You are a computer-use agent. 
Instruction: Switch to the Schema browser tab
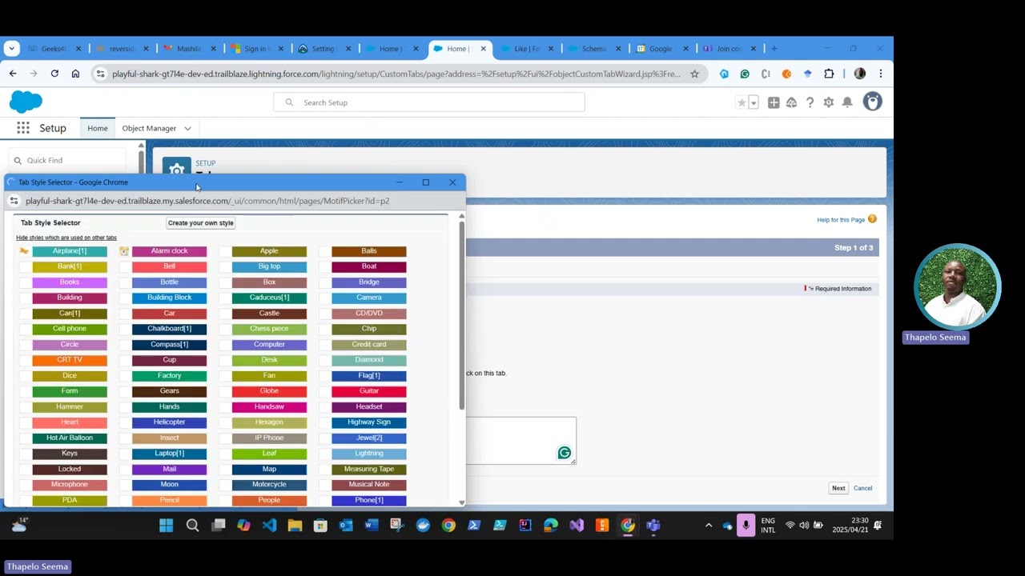click(x=593, y=49)
